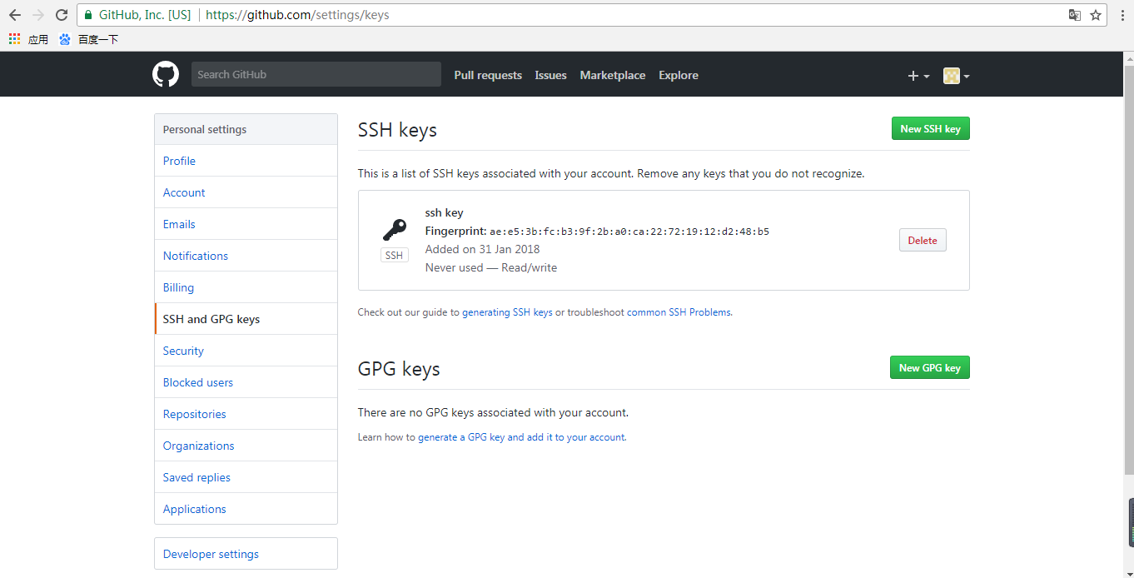The height and width of the screenshot is (578, 1134).
Task: Open the Billing settings page
Action: (x=246, y=287)
